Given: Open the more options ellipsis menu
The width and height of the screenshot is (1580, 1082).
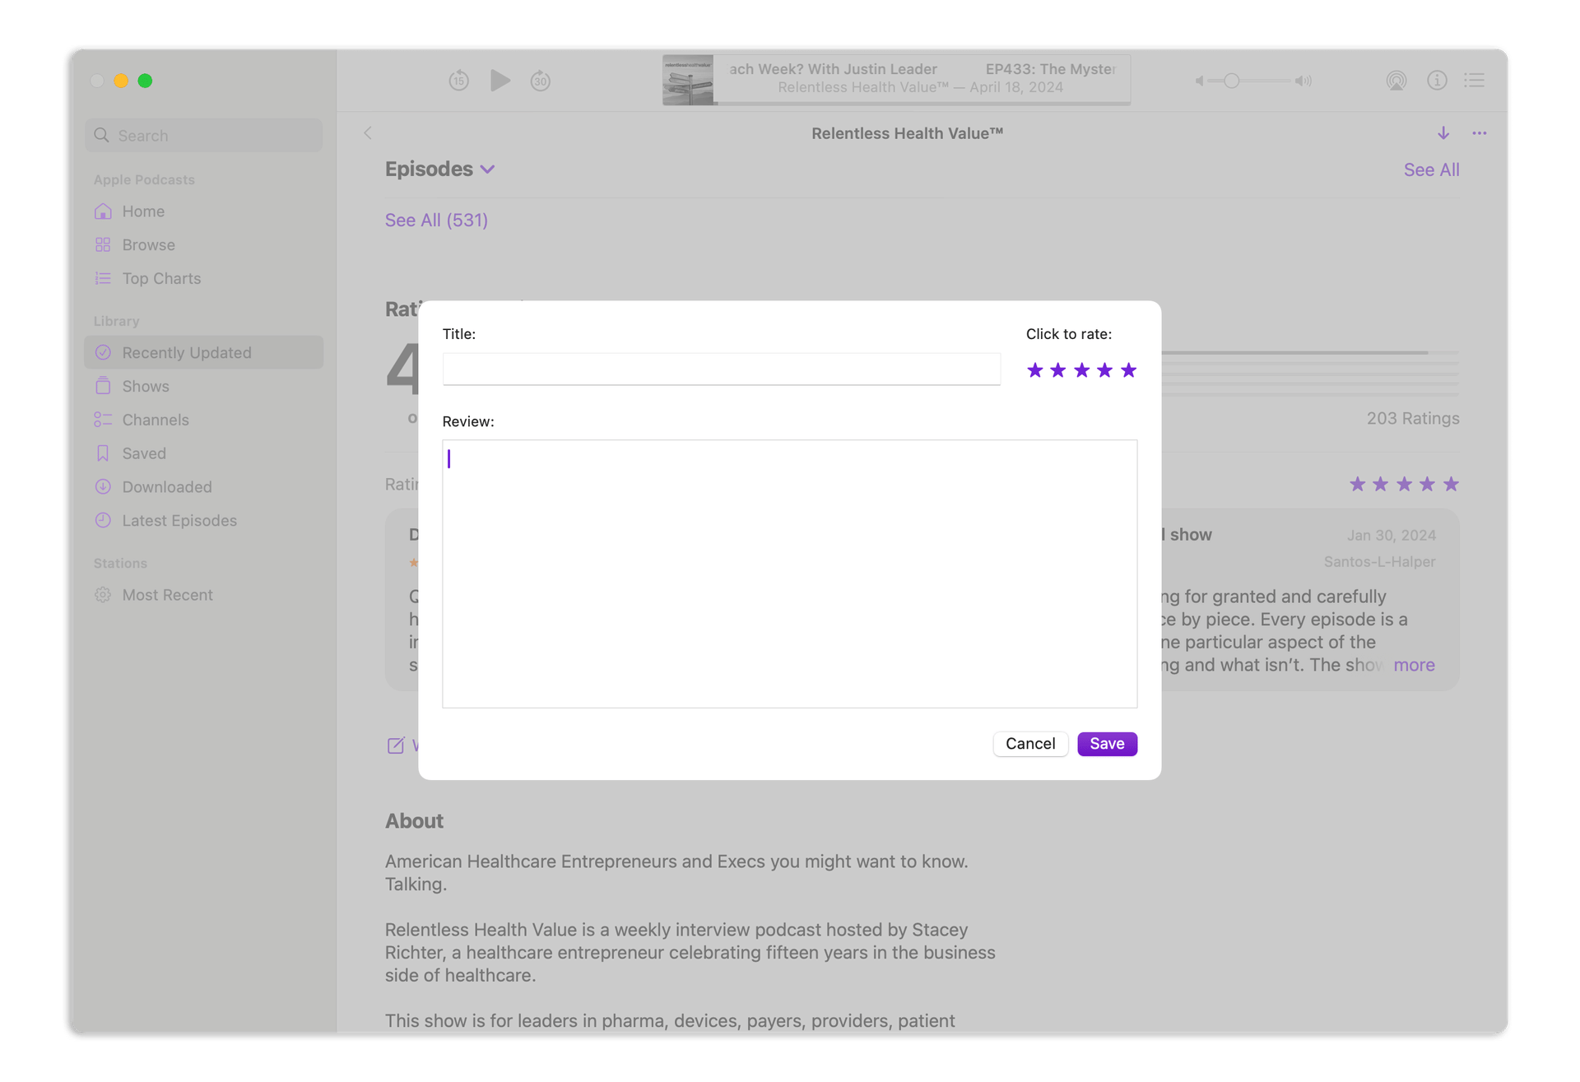Looking at the screenshot, I should tap(1480, 133).
